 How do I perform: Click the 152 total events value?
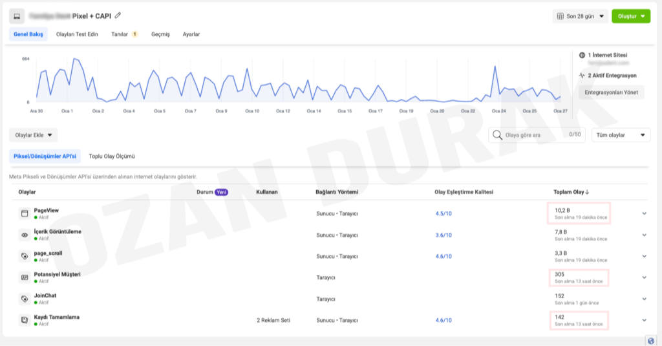(559, 296)
